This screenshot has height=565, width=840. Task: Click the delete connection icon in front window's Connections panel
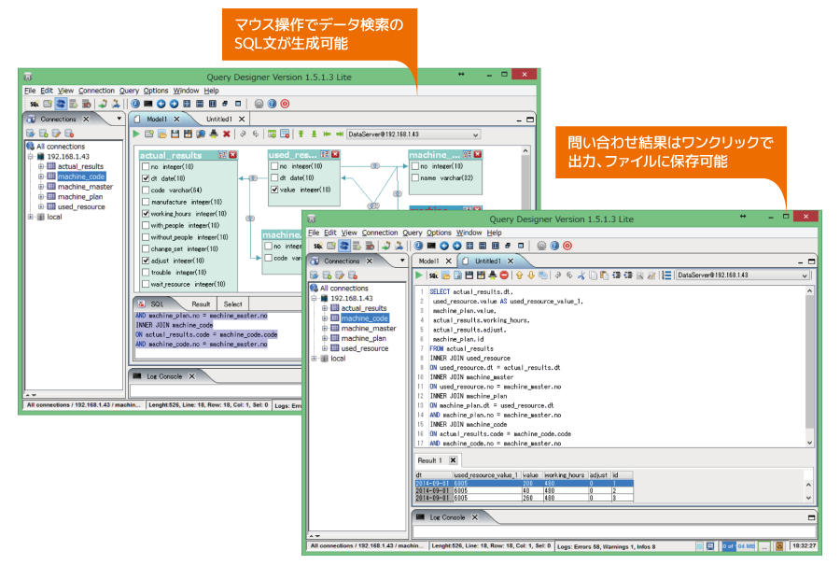pyautogui.click(x=353, y=275)
